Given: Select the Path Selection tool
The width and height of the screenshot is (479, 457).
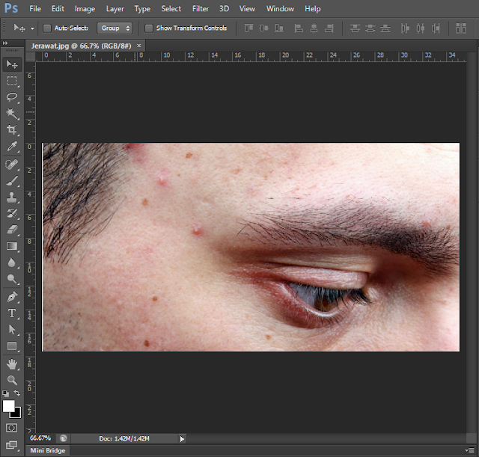Looking at the screenshot, I should pos(12,329).
